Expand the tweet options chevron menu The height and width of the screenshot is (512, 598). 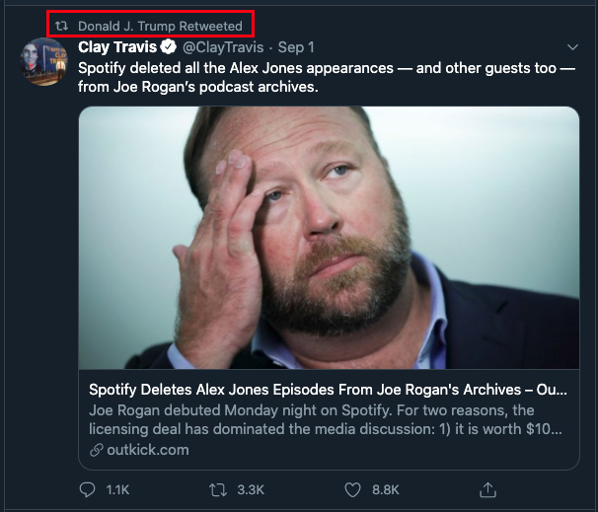(572, 47)
